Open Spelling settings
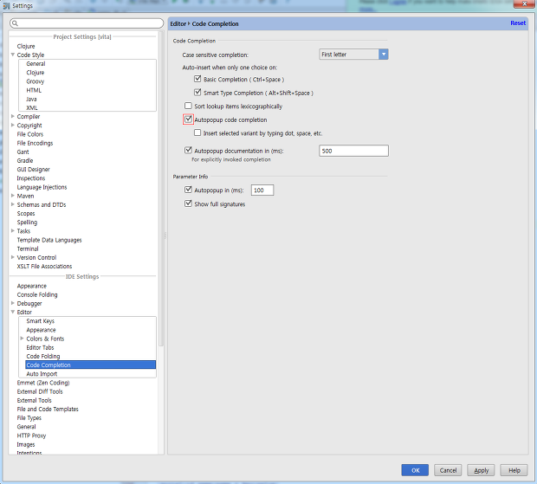Screen dimensions: 537x484 click(x=27, y=223)
